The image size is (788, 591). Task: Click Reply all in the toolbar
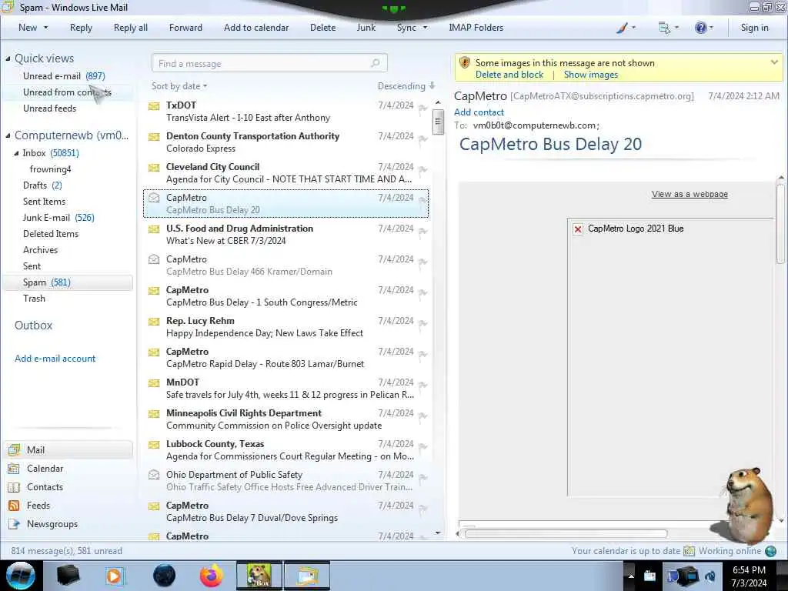[x=131, y=28]
